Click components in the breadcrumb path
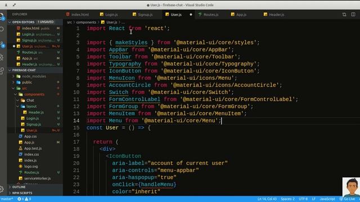 86,22
